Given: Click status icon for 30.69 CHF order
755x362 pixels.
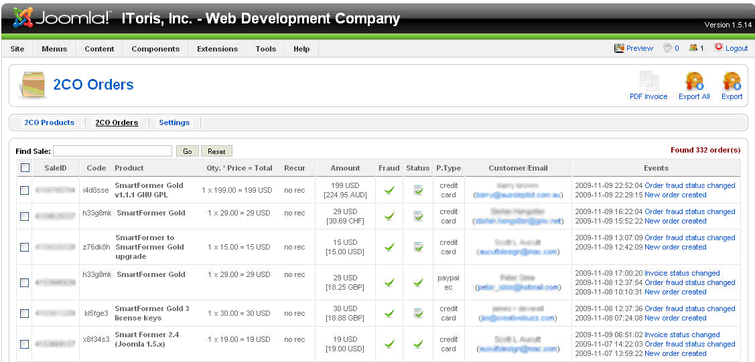Looking at the screenshot, I should pyautogui.click(x=418, y=216).
